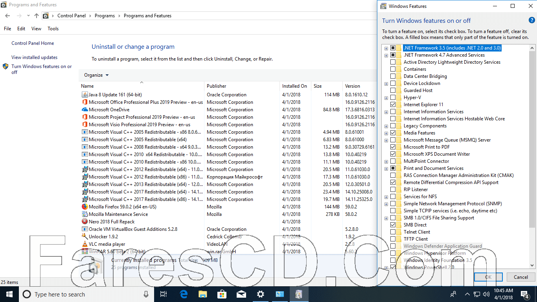The height and width of the screenshot is (302, 537).
Task: Open Task View in the taskbar
Action: [164, 294]
